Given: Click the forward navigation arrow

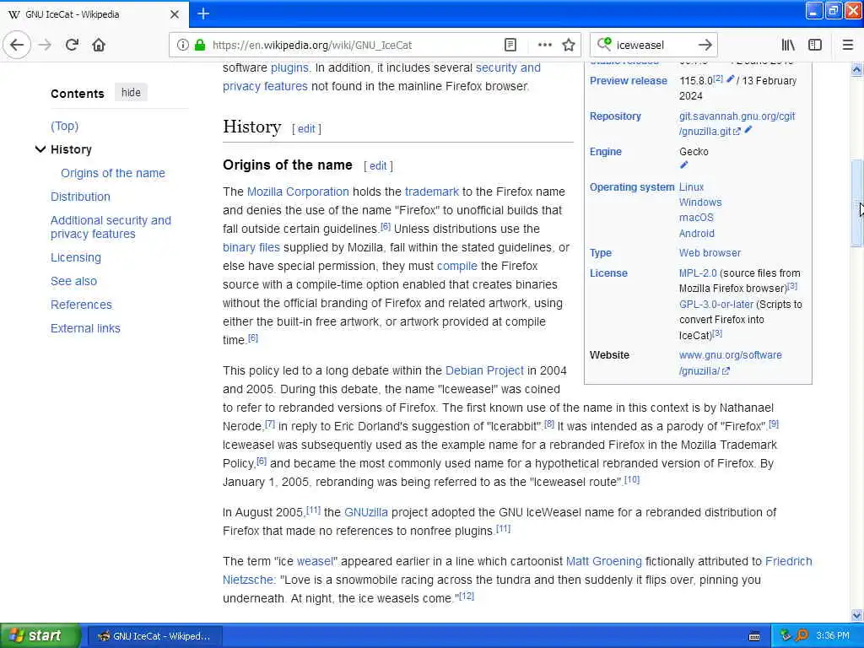Looking at the screenshot, I should coord(46,45).
